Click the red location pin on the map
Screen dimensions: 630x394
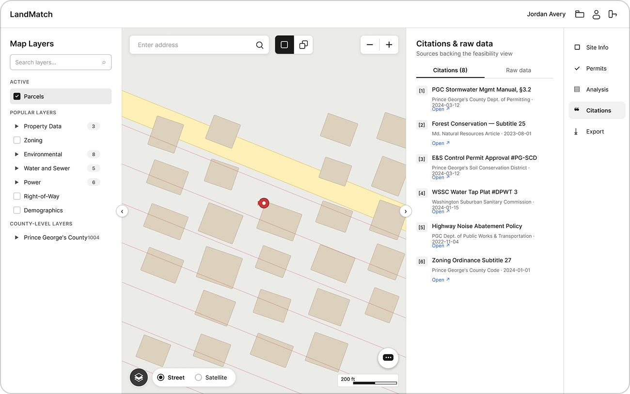(264, 203)
